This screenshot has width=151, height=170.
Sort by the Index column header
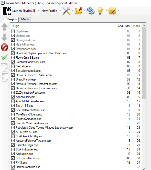136,26
